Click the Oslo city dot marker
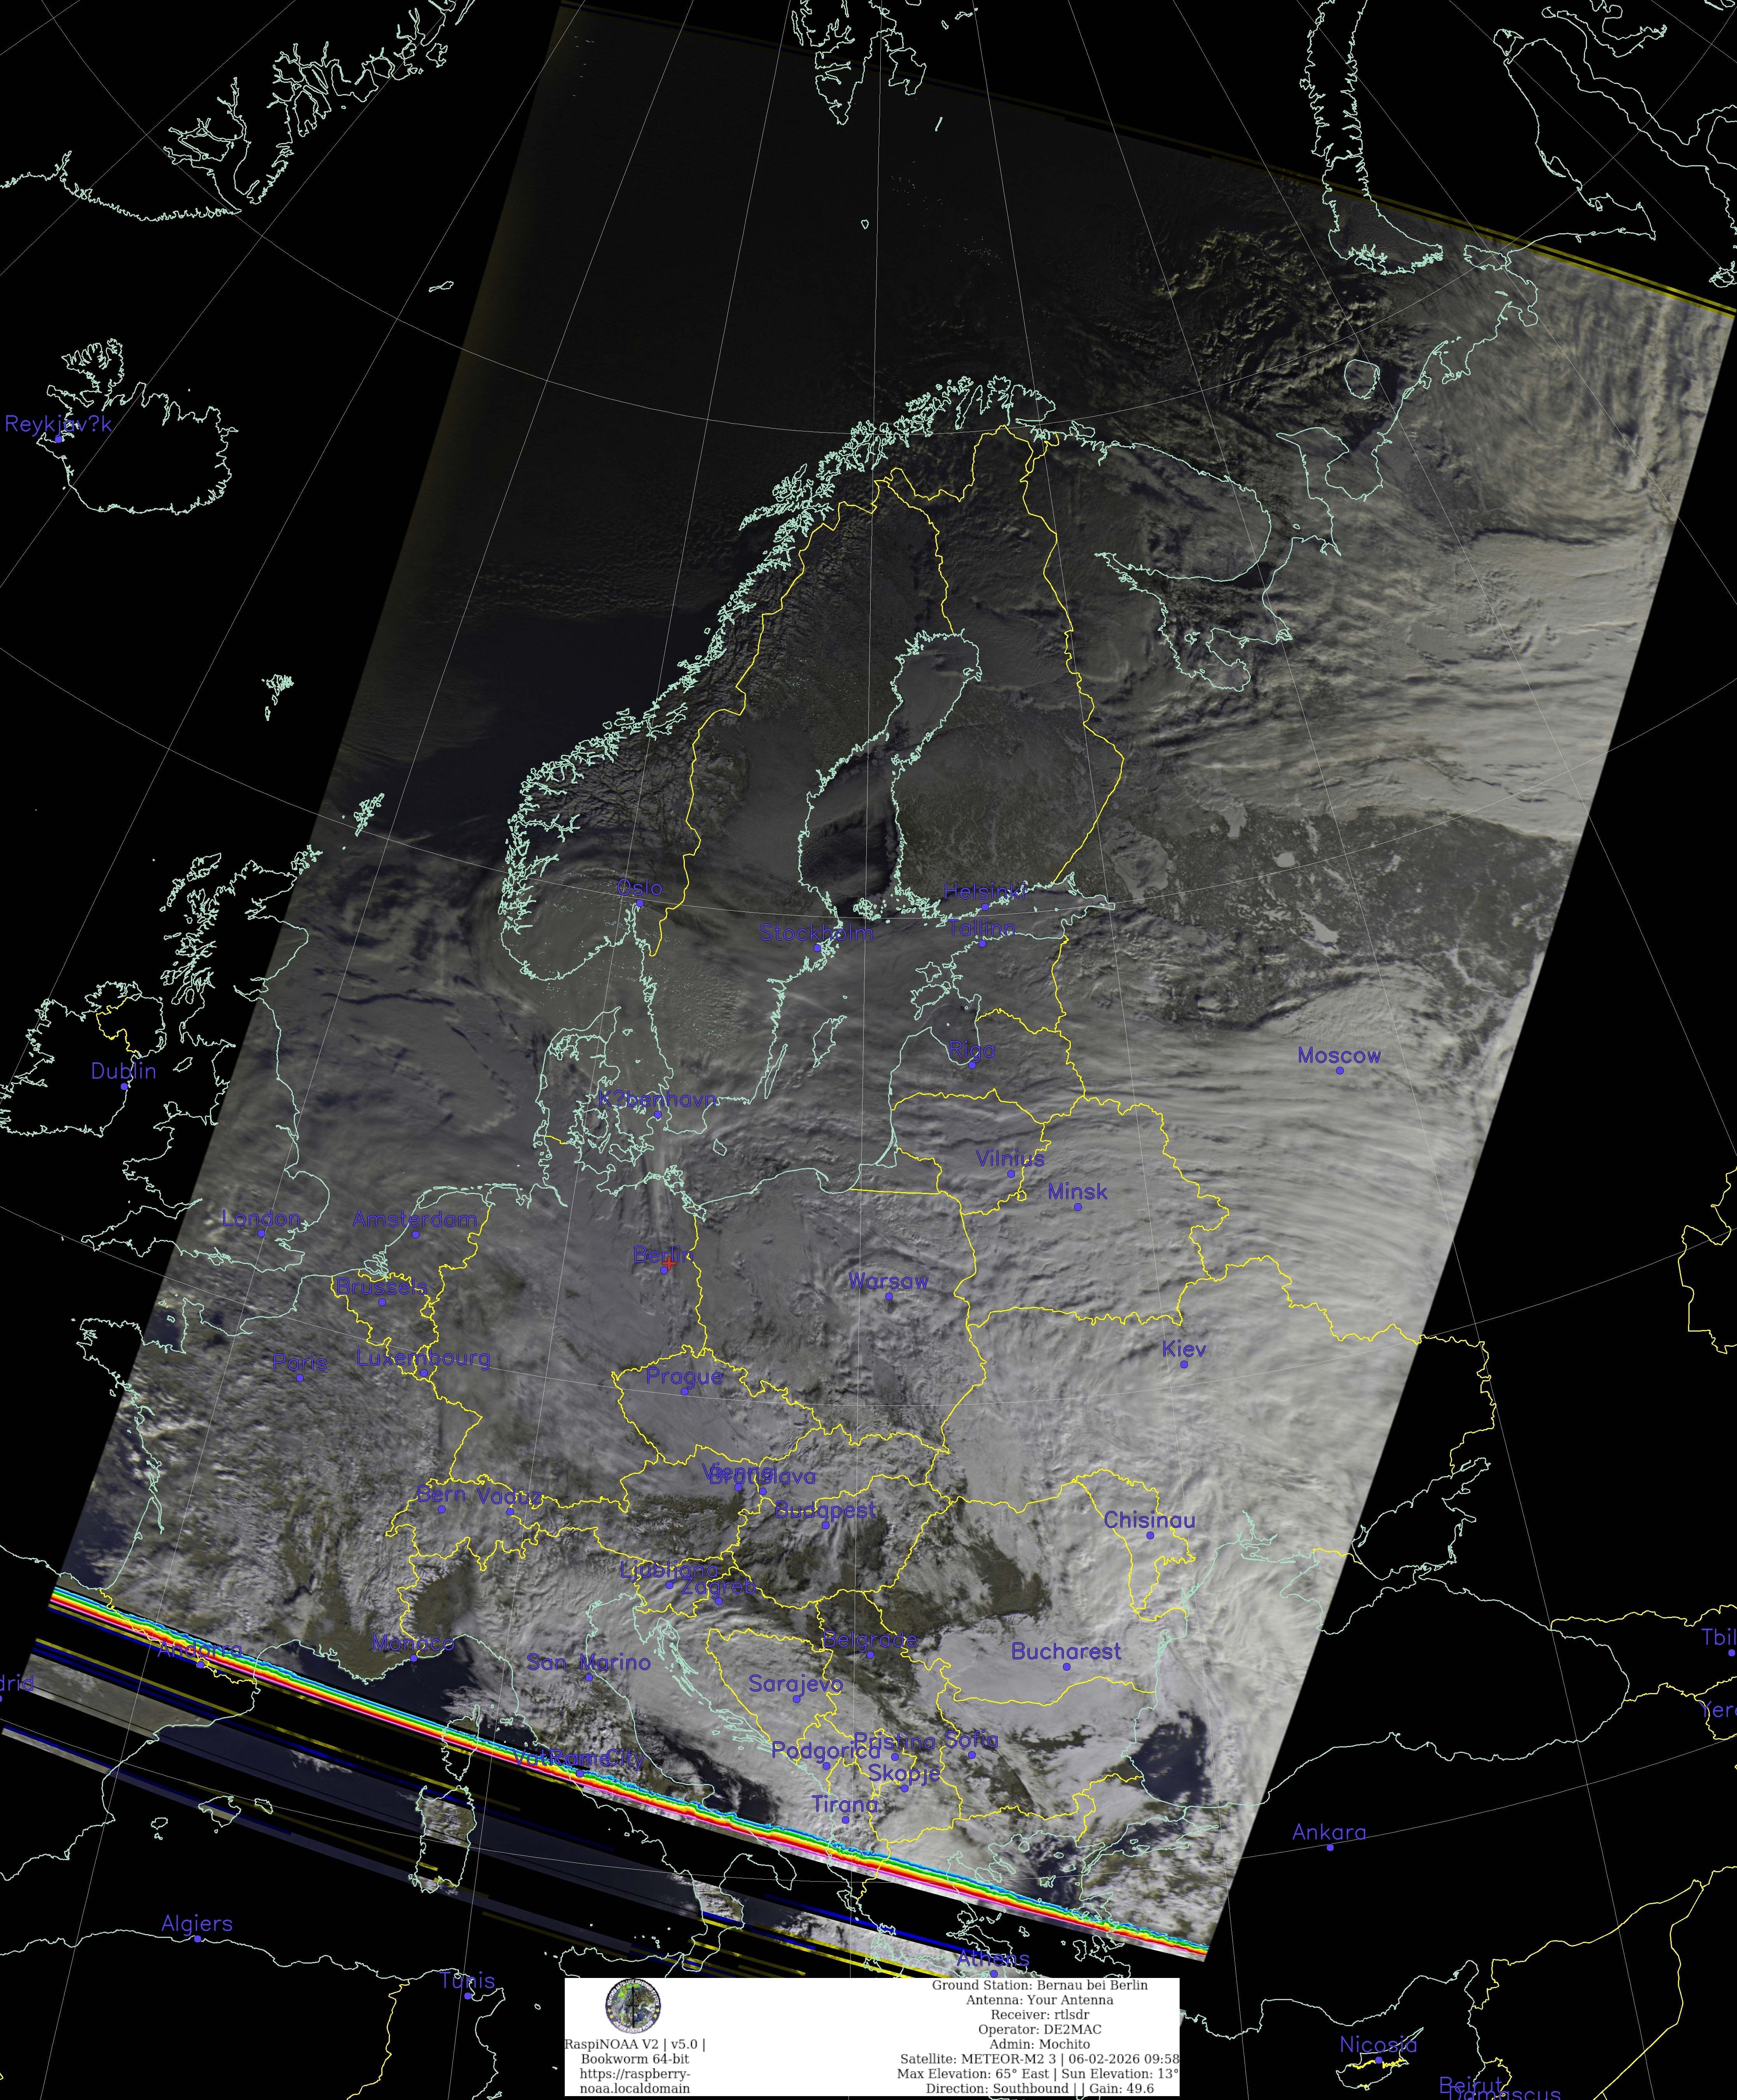 tap(640, 903)
